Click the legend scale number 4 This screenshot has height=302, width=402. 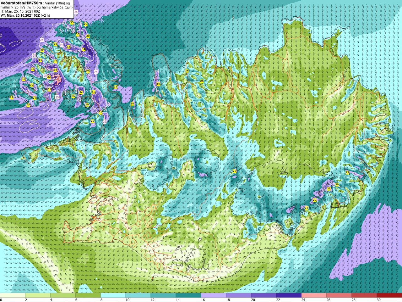tap(51, 300)
